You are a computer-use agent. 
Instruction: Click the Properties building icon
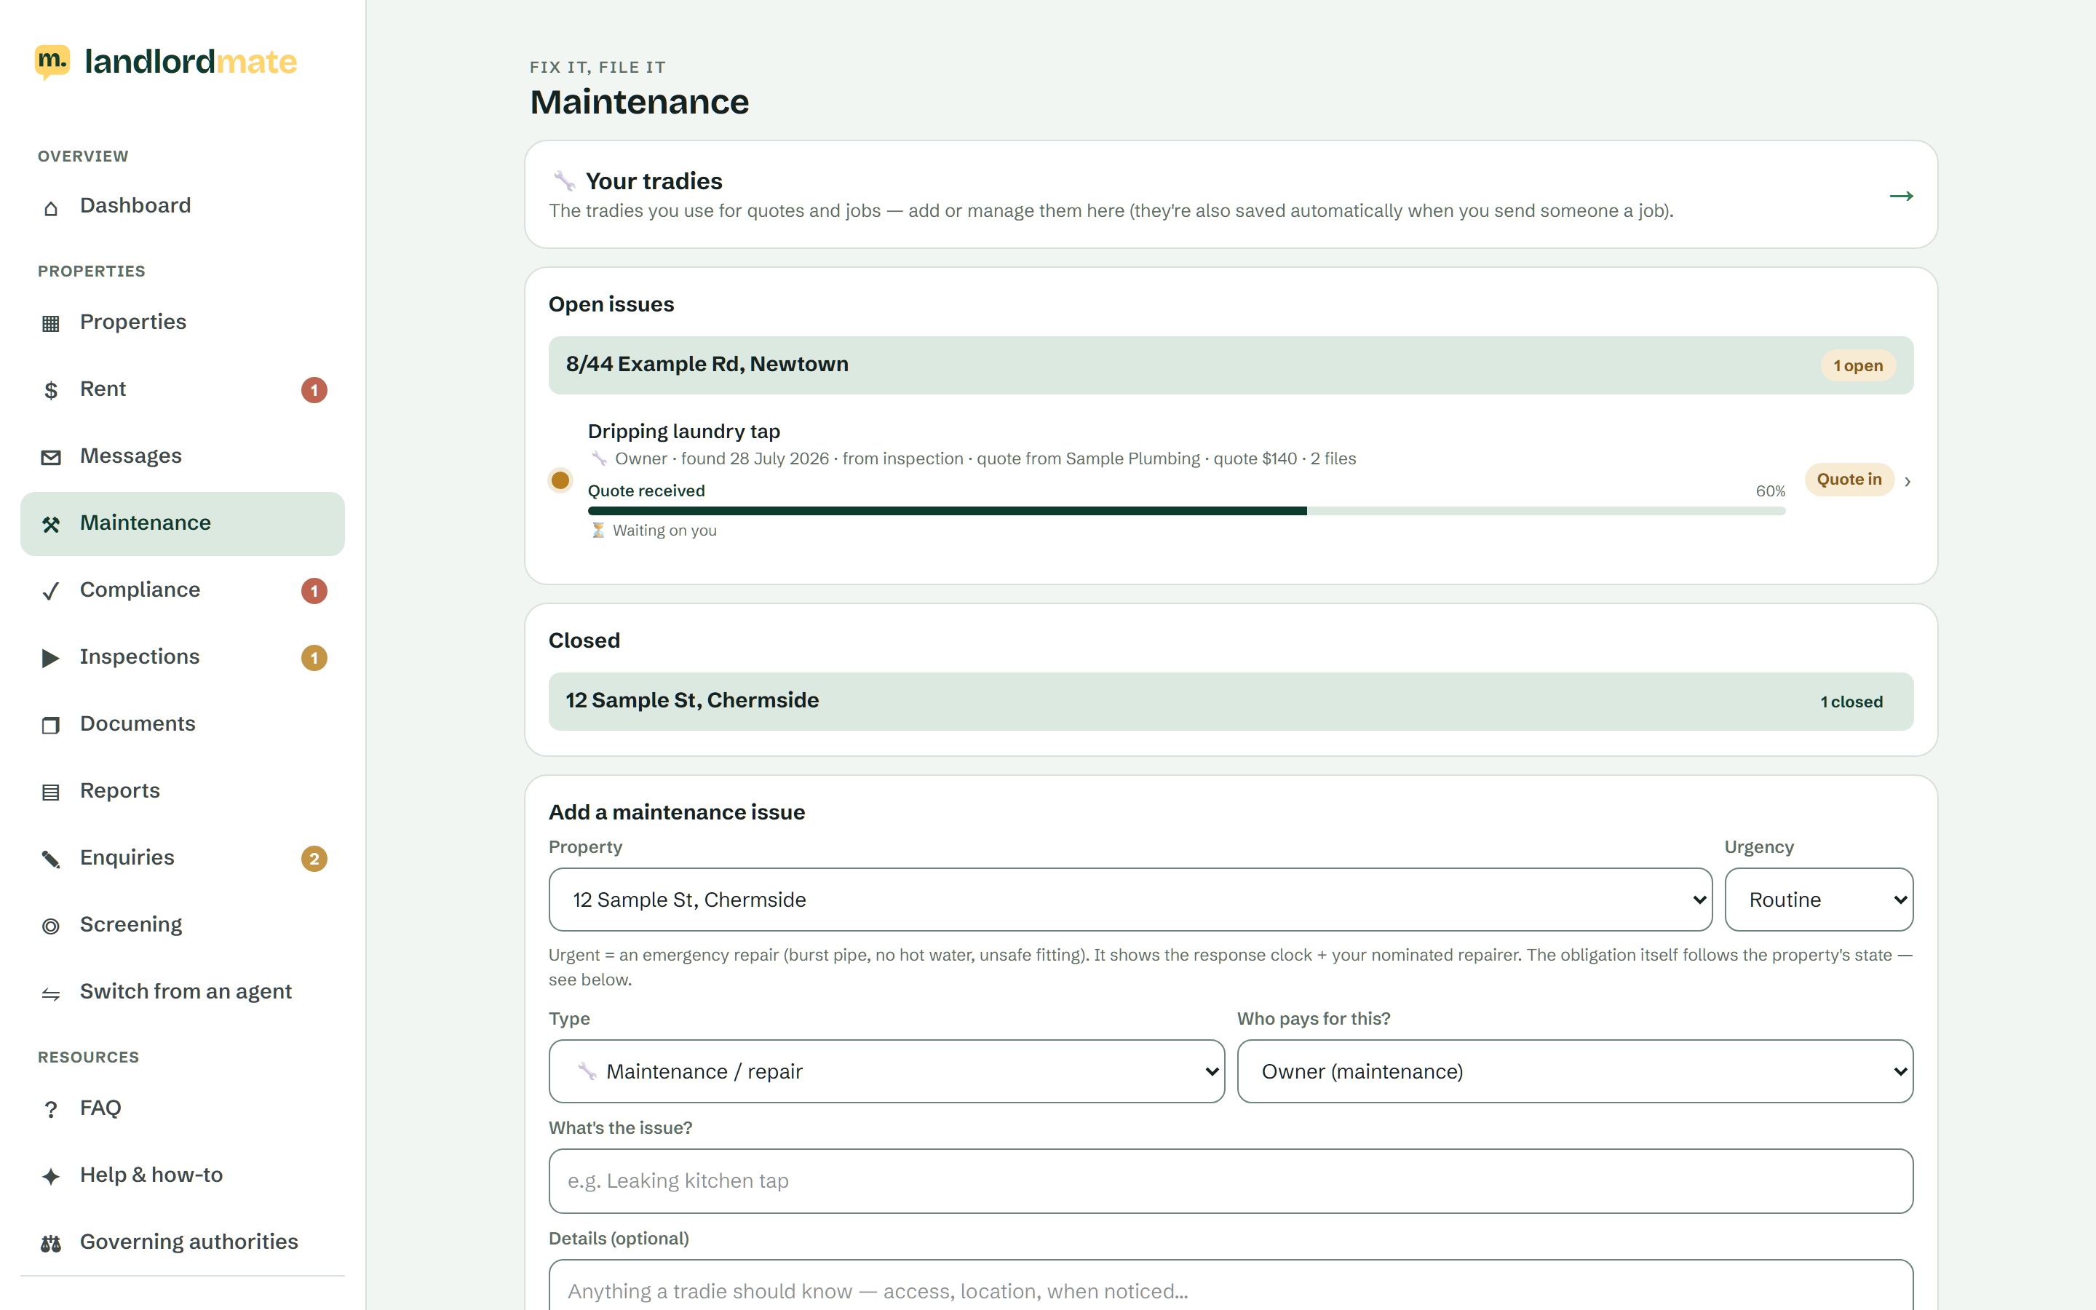click(x=51, y=323)
